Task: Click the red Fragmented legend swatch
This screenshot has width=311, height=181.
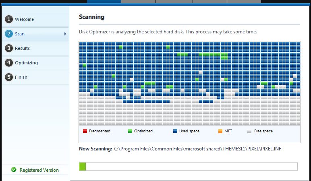Action: pyautogui.click(x=85, y=131)
